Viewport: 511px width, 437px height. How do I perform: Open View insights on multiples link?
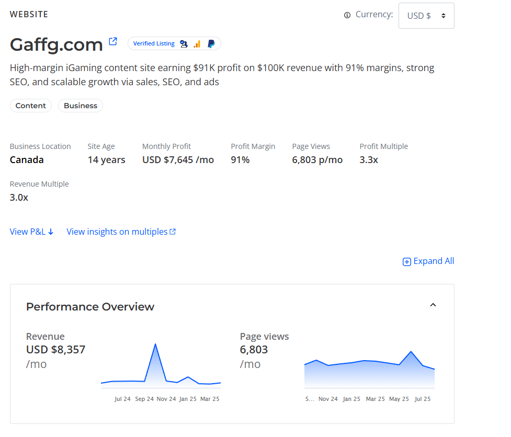pos(117,232)
